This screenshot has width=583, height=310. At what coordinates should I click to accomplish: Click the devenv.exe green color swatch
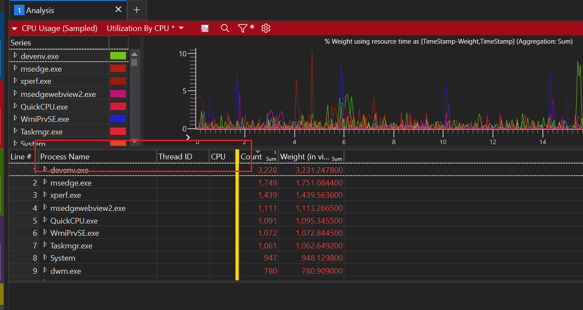pos(118,56)
